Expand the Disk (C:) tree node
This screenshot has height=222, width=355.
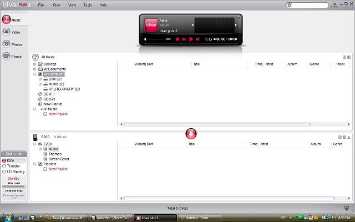pyautogui.click(x=40, y=79)
